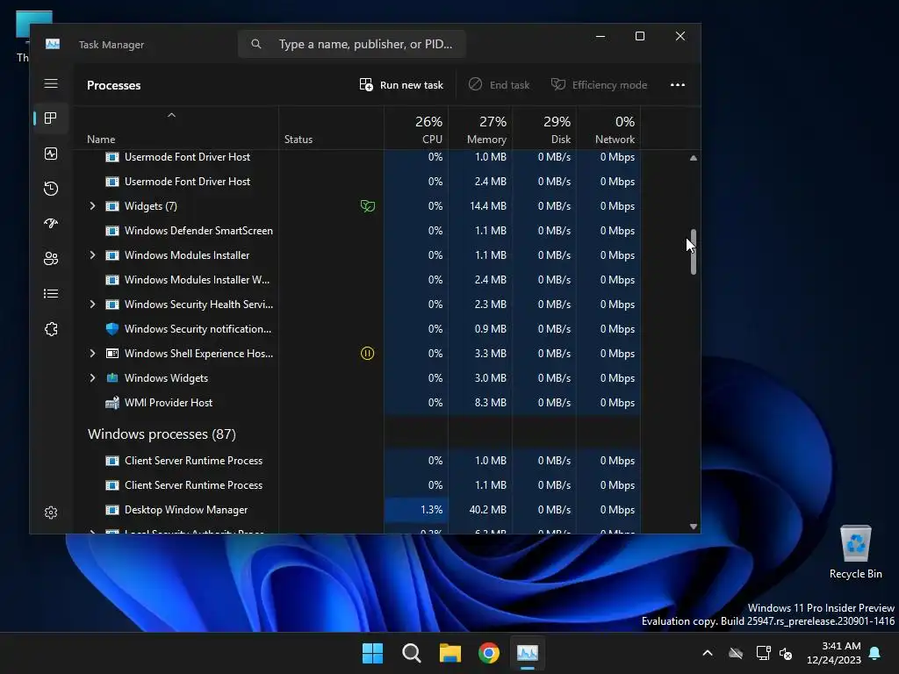Open the clock showing 3:41 AM

coord(834,653)
